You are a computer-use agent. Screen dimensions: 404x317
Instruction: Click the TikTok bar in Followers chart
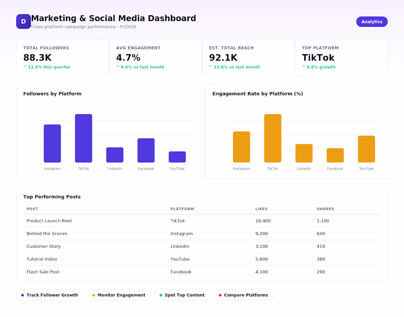[x=83, y=138]
